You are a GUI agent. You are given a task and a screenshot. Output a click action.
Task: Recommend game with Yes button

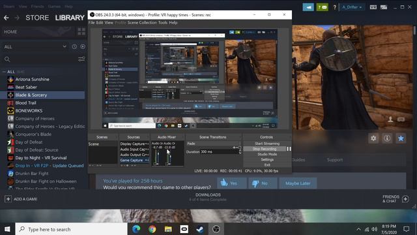point(232,183)
